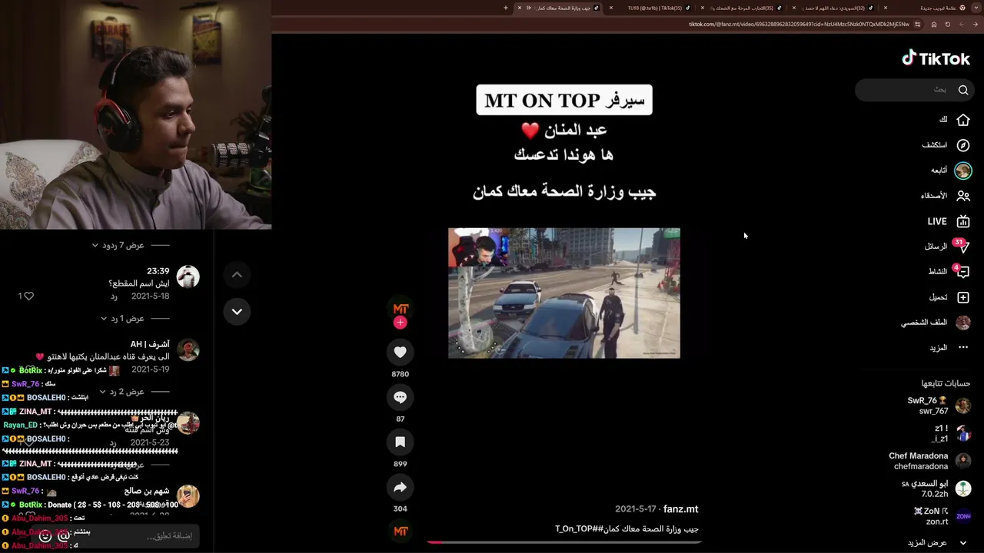Image resolution: width=984 pixels, height=553 pixels.
Task: Click the browser address bar URL
Action: (x=798, y=24)
